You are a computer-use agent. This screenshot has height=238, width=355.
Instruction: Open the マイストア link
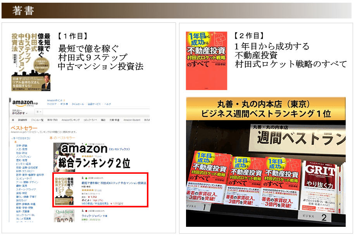tap(52, 104)
